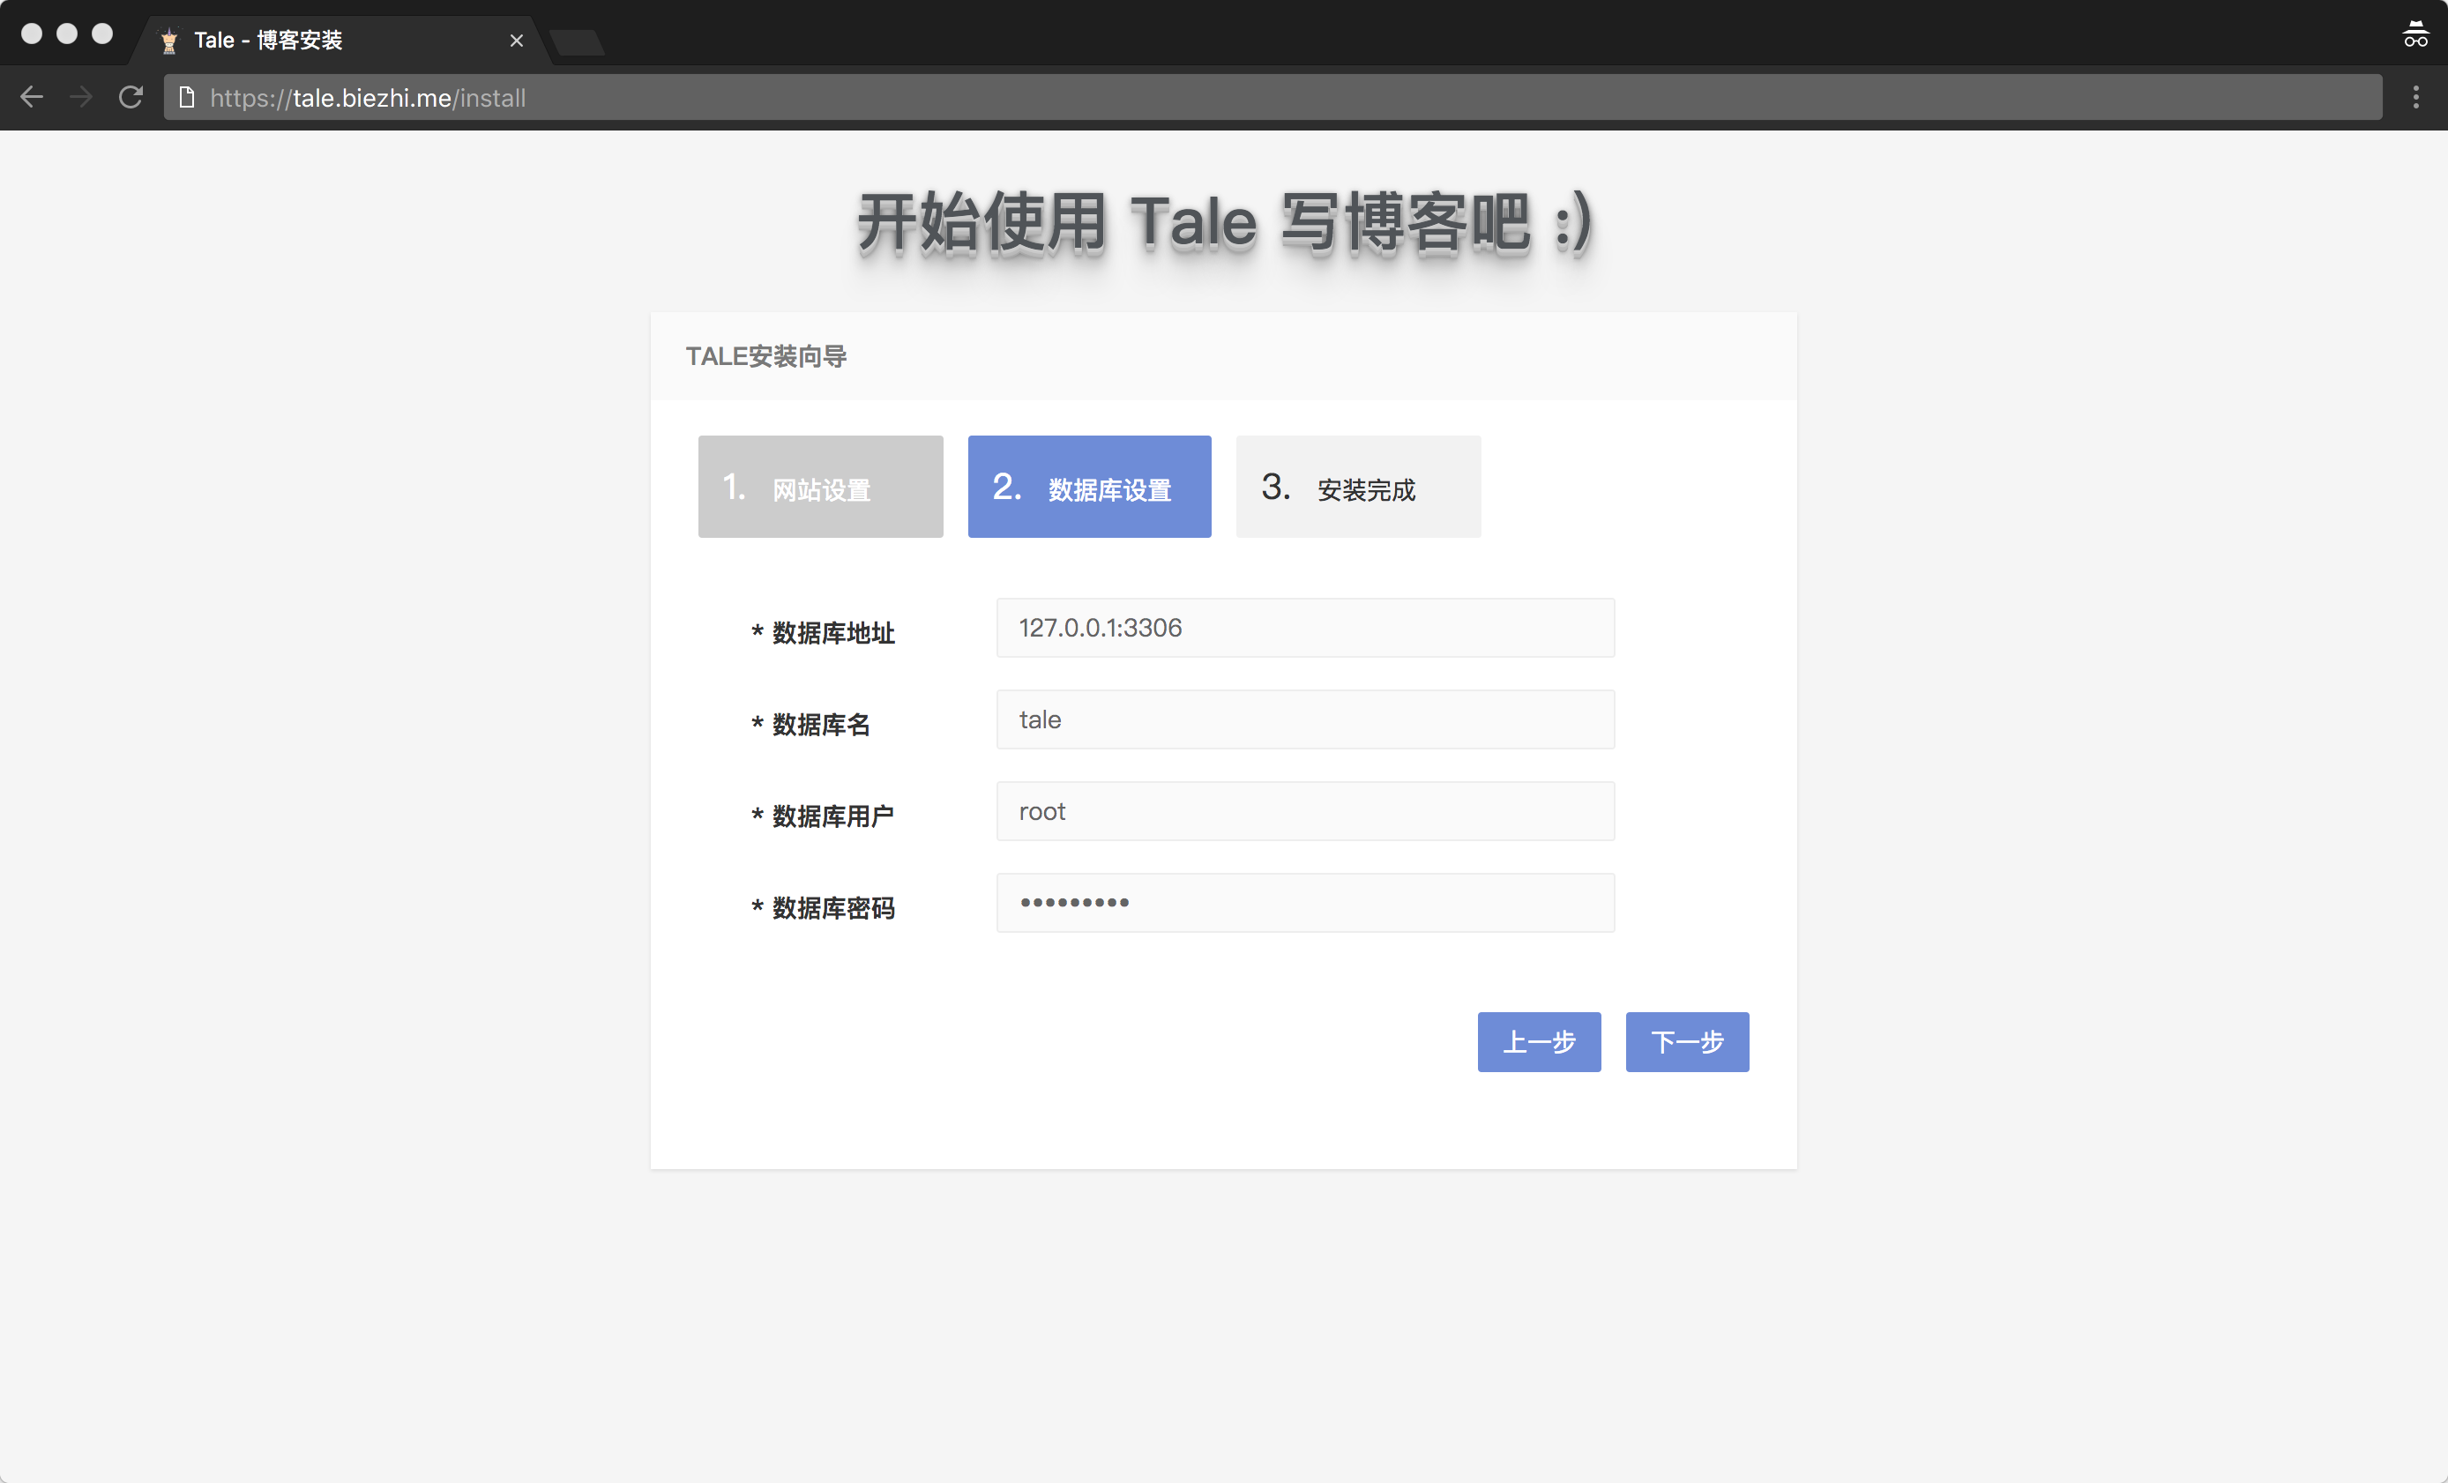The image size is (2448, 1483).
Task: Click the browser back arrow
Action: coord(32,97)
